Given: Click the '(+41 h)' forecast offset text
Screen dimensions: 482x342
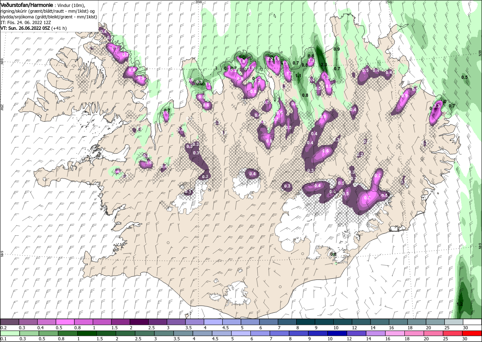Looking at the screenshot, I should (59, 28).
